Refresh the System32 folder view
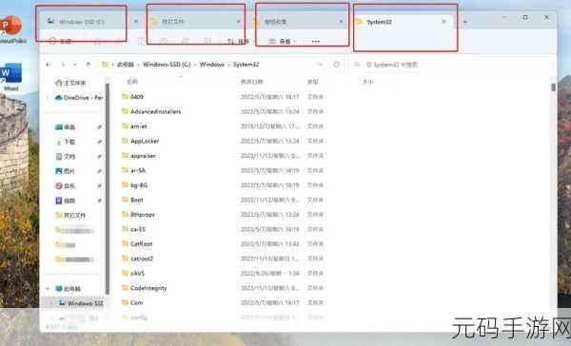The height and width of the screenshot is (346, 571). tap(337, 65)
